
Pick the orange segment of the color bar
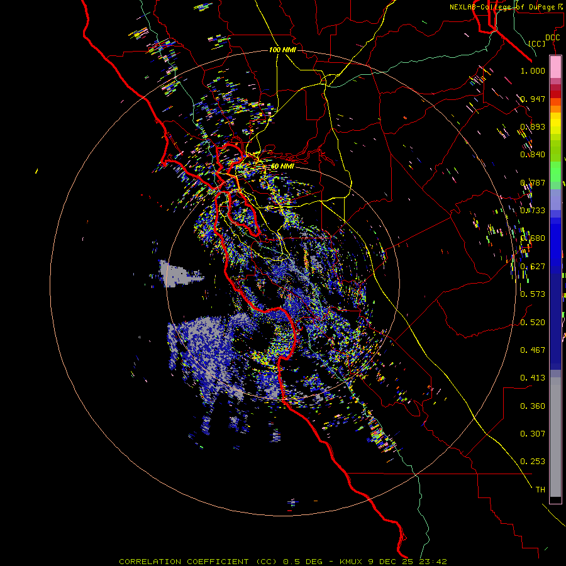click(555, 109)
